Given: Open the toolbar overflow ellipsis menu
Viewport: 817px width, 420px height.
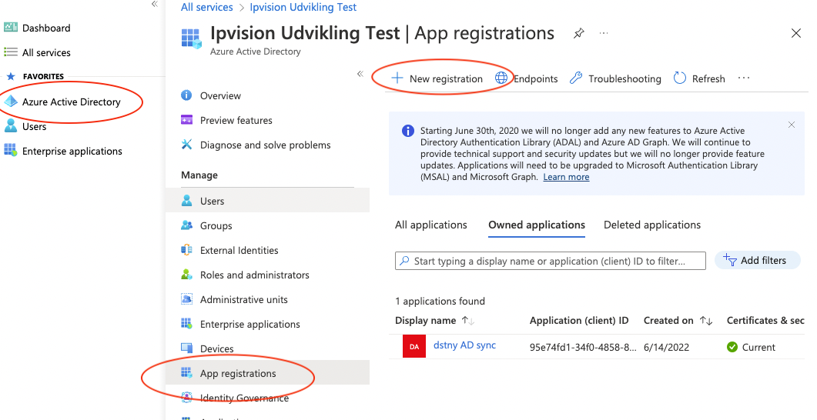Looking at the screenshot, I should [744, 78].
